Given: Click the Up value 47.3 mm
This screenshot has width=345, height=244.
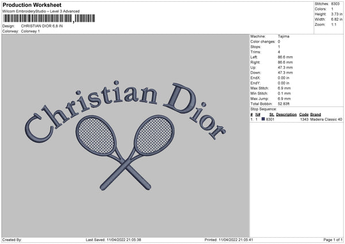Looking at the screenshot, I should 285,67.
